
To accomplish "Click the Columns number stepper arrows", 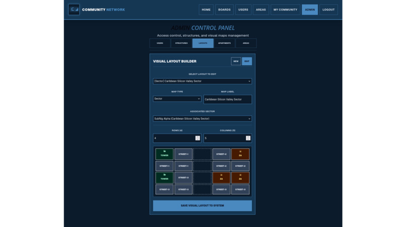I will tap(248, 138).
